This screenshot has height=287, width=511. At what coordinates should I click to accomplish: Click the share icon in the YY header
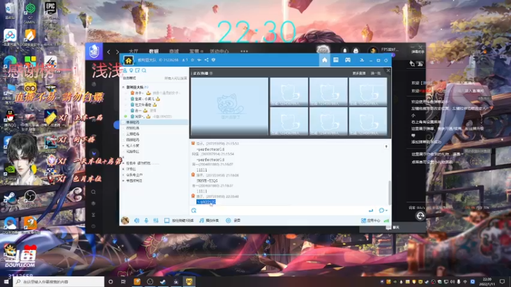click(206, 60)
